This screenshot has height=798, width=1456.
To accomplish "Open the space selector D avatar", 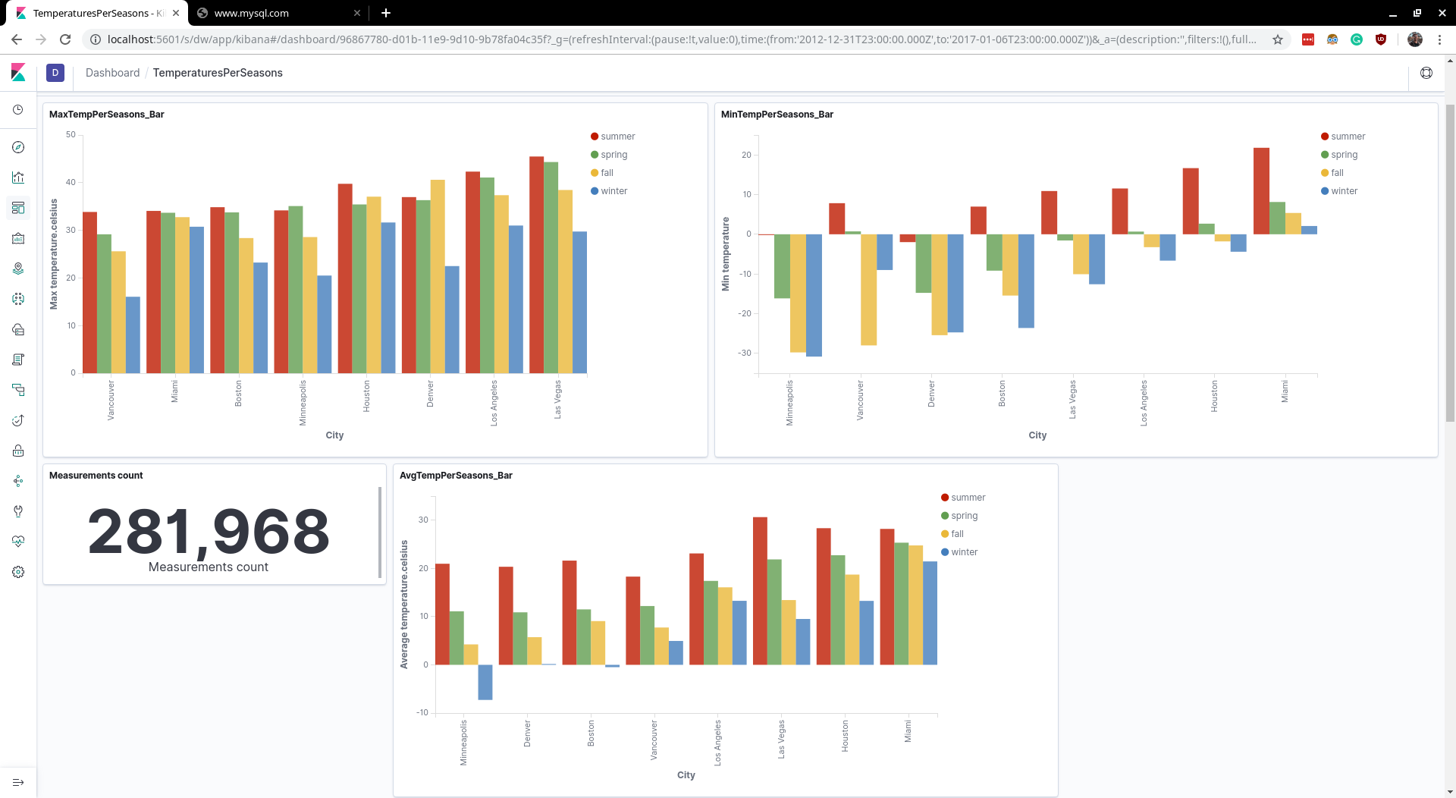I will click(55, 73).
